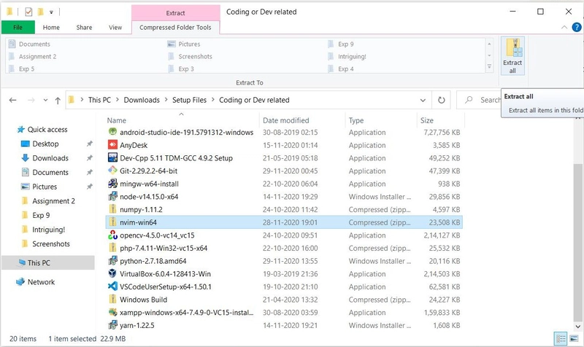Expand the address bar history dropdown
Viewport: 584px width, 347px height.
[423, 100]
